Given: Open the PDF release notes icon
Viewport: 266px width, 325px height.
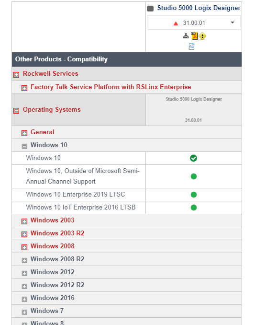Looking at the screenshot, I should coord(194,36).
